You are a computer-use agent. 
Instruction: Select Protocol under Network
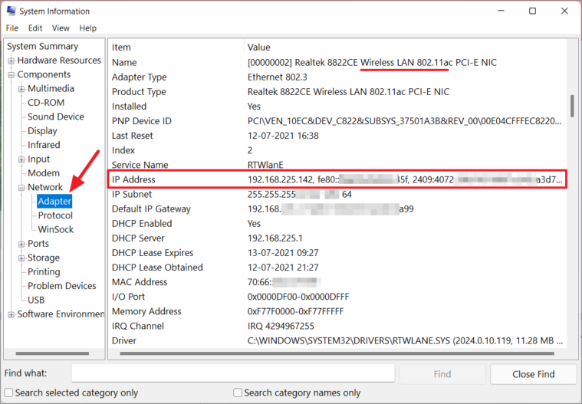click(55, 215)
